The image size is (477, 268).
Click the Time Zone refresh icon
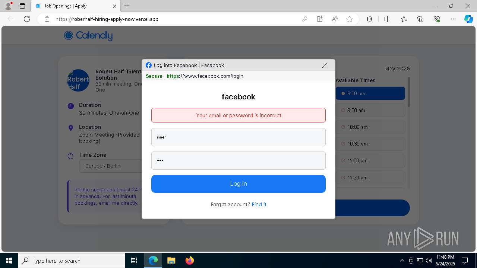click(x=70, y=156)
